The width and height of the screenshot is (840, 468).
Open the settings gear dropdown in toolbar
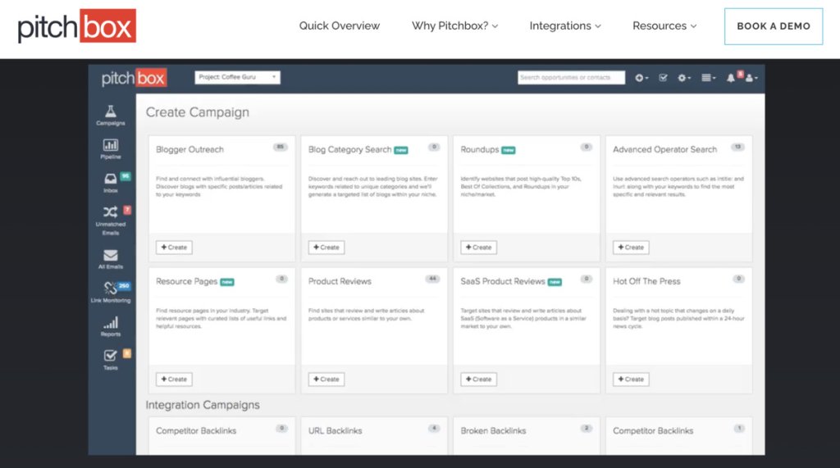pos(684,78)
